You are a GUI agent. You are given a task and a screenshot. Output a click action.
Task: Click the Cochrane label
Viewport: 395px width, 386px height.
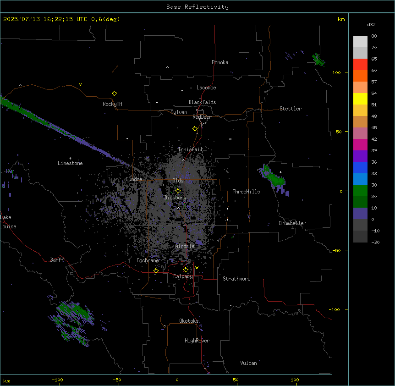(148, 260)
